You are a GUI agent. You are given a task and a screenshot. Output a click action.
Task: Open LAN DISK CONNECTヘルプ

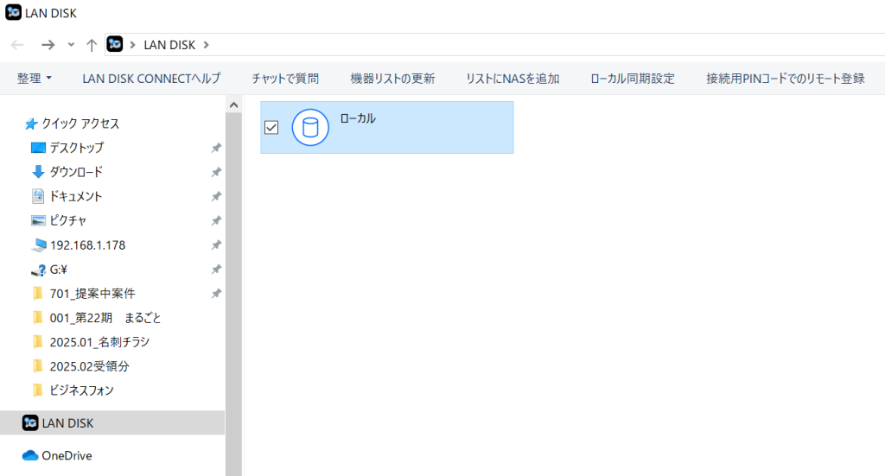click(x=151, y=79)
